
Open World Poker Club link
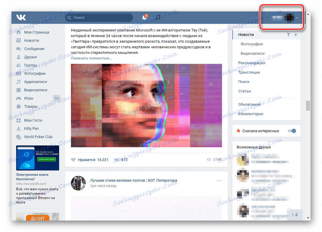pyautogui.click(x=38, y=137)
